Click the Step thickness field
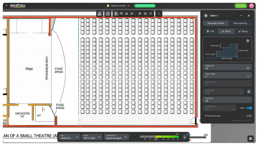The width and height of the screenshot is (258, 145). 220,108
